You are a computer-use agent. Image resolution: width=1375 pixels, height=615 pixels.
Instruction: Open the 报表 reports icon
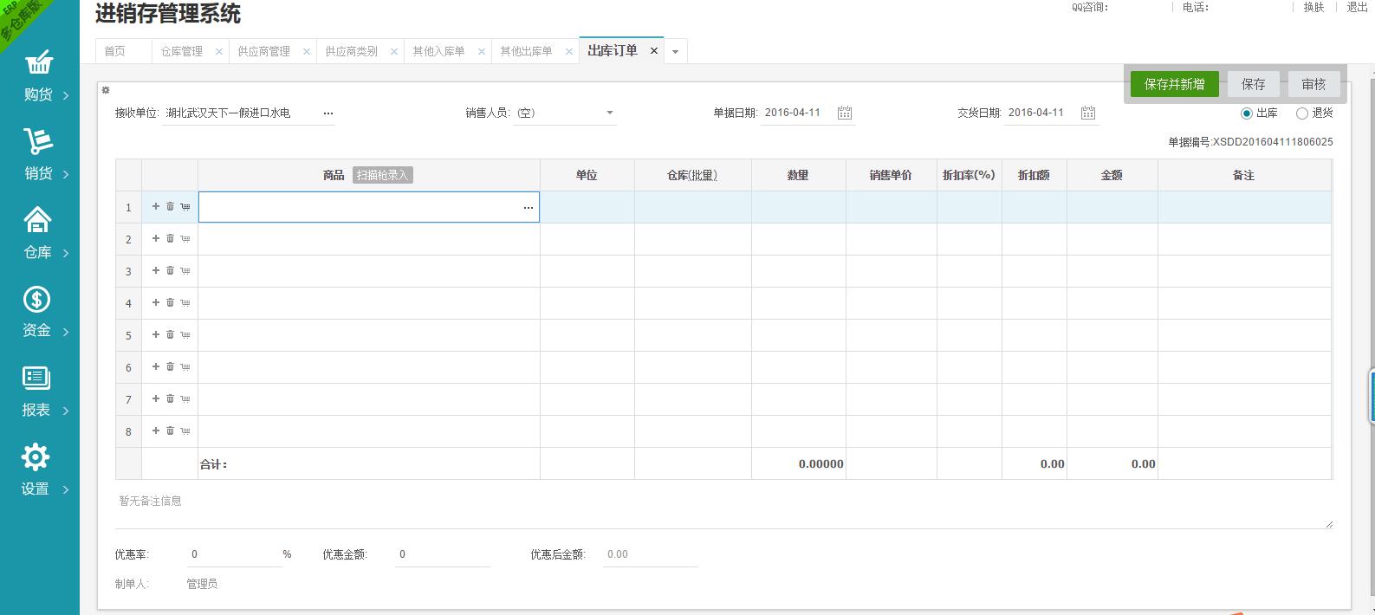pyautogui.click(x=36, y=378)
